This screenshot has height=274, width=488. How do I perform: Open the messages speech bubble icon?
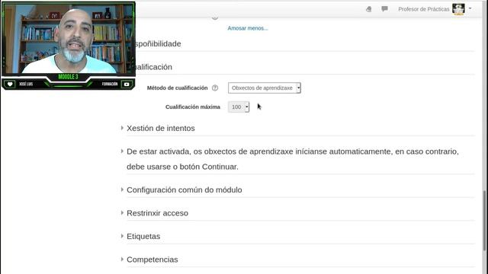point(384,8)
